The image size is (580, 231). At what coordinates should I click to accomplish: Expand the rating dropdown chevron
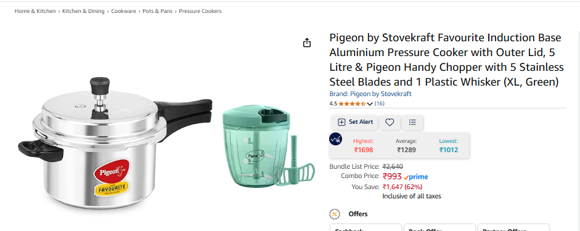coord(370,104)
